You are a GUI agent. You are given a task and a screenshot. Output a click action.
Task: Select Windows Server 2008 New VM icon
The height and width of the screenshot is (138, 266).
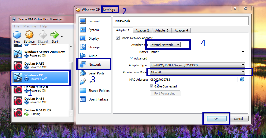18,54
